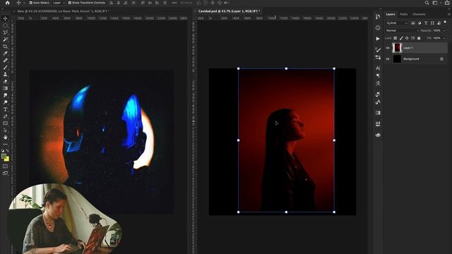Open the Character panel icon
Screen dimensions: 452x254
(378, 68)
